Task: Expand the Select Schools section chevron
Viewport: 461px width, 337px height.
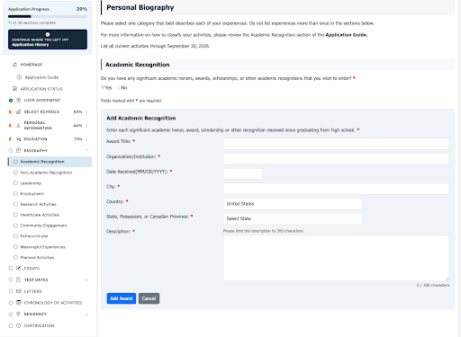Action: coord(86,112)
